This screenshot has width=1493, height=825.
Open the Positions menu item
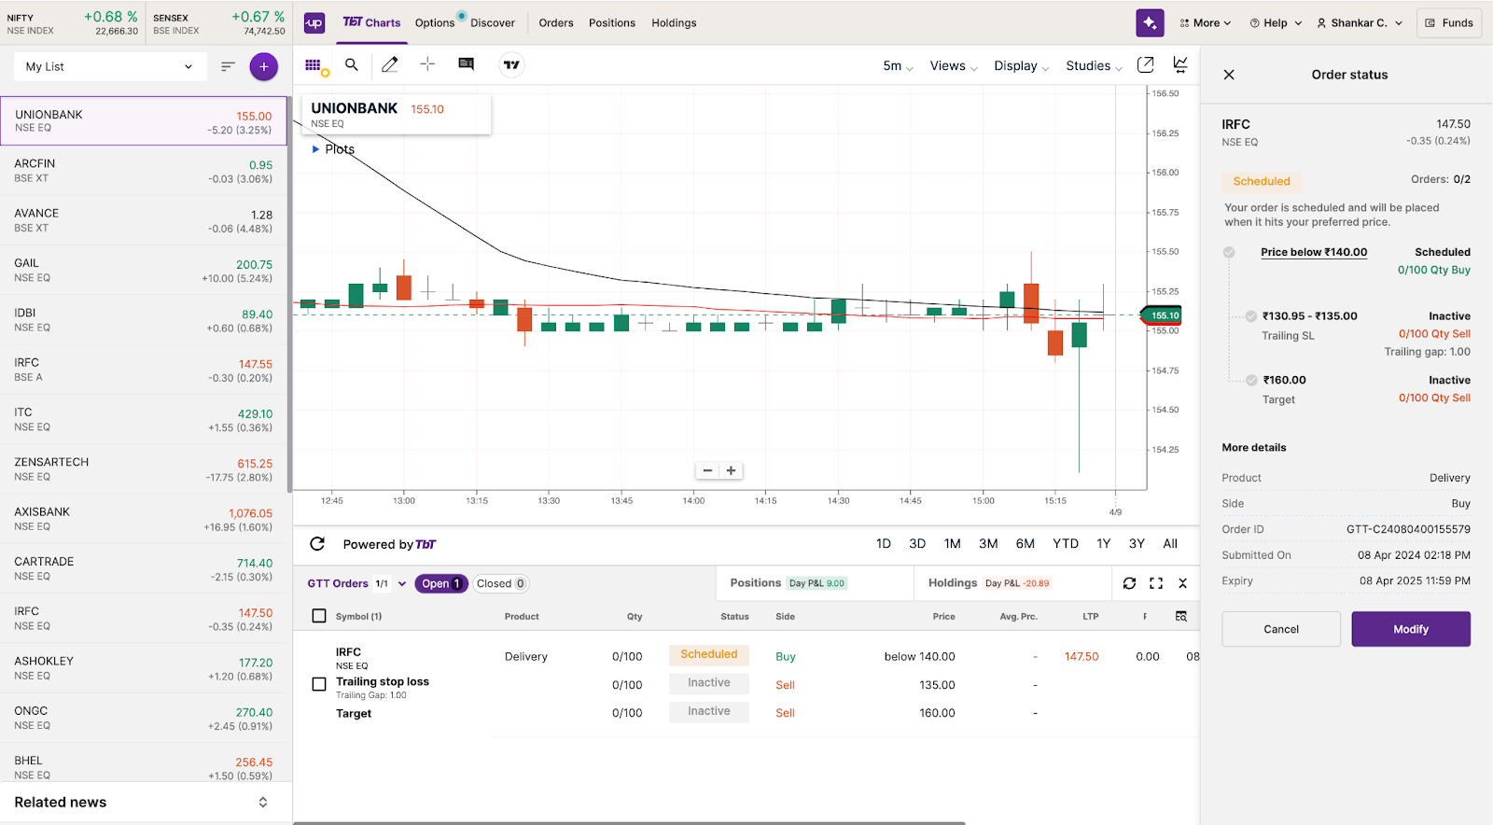[x=611, y=23]
